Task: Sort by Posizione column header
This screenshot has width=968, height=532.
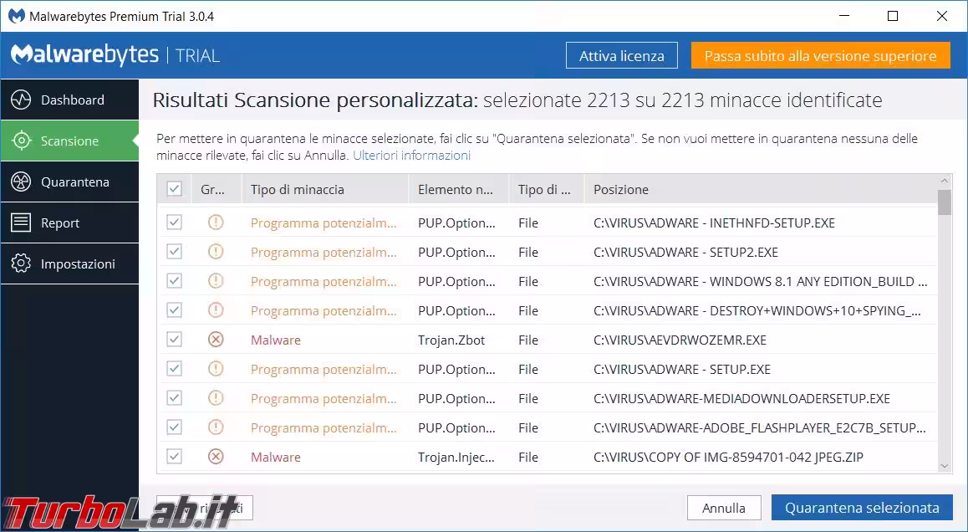Action: pos(621,190)
